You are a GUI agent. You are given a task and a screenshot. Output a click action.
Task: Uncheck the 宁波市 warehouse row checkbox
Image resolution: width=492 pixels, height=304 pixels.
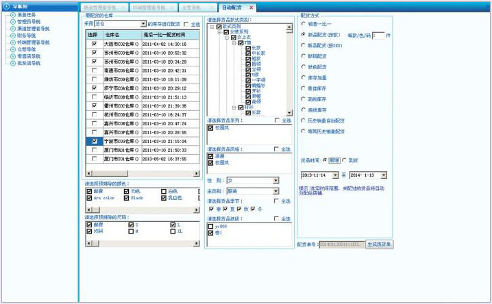click(x=95, y=141)
